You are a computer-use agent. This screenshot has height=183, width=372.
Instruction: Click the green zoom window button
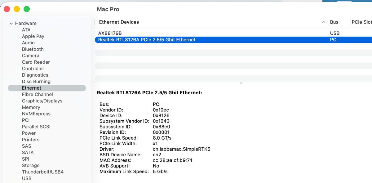(27, 9)
